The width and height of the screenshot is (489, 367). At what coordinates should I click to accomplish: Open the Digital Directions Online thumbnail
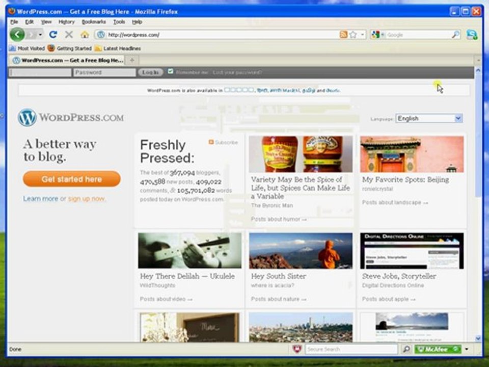point(412,251)
